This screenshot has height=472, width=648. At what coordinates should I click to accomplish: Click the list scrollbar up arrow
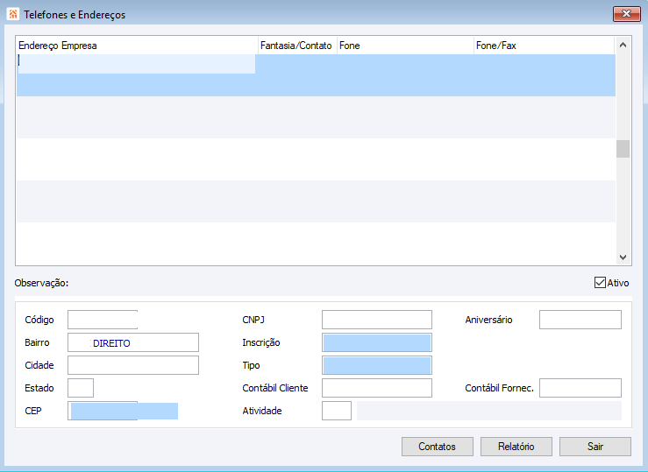coord(623,45)
